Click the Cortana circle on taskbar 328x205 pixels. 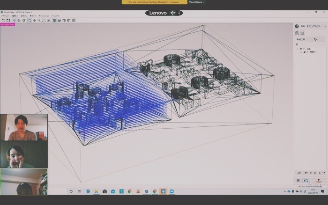71,191
